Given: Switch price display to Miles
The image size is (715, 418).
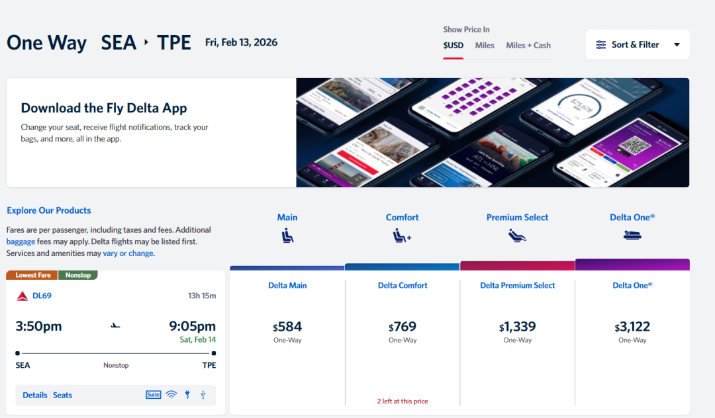Looking at the screenshot, I should (485, 46).
